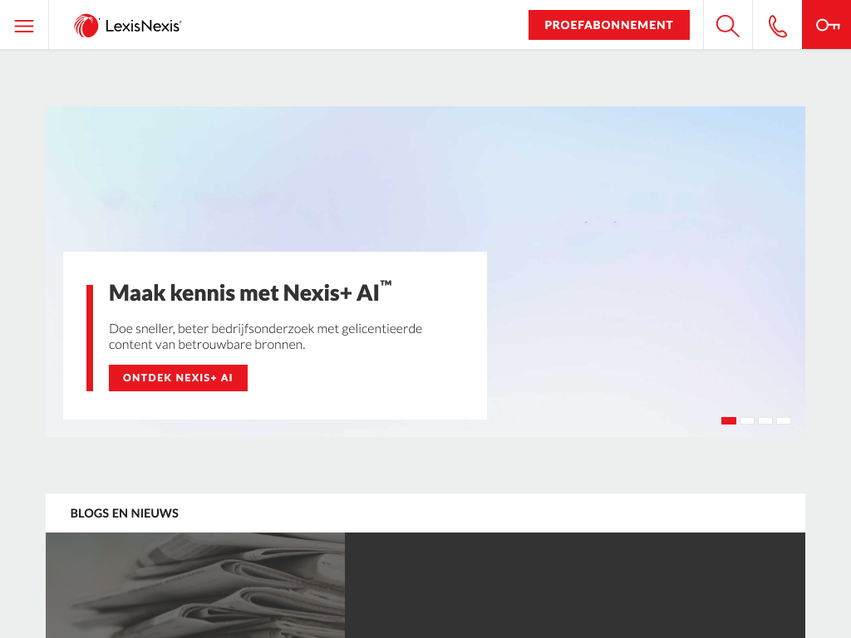Click the LexisNexis wordmark text
The image size is (851, 638).
pyautogui.click(x=143, y=26)
